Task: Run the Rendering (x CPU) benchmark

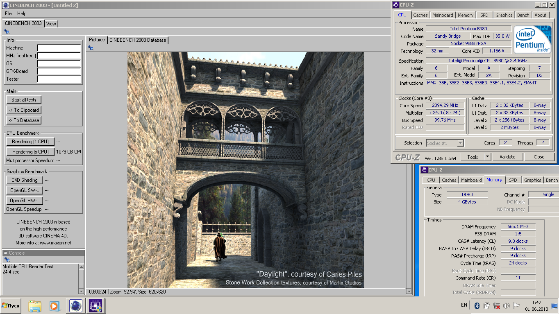Action: coord(30,152)
